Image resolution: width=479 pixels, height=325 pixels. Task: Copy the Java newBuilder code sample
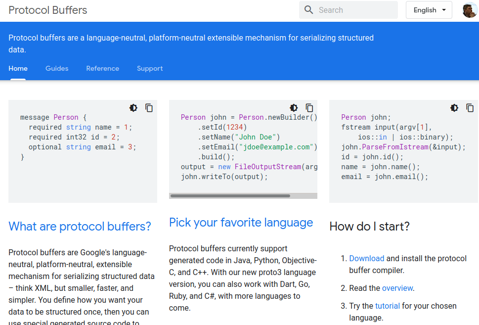coord(309,108)
